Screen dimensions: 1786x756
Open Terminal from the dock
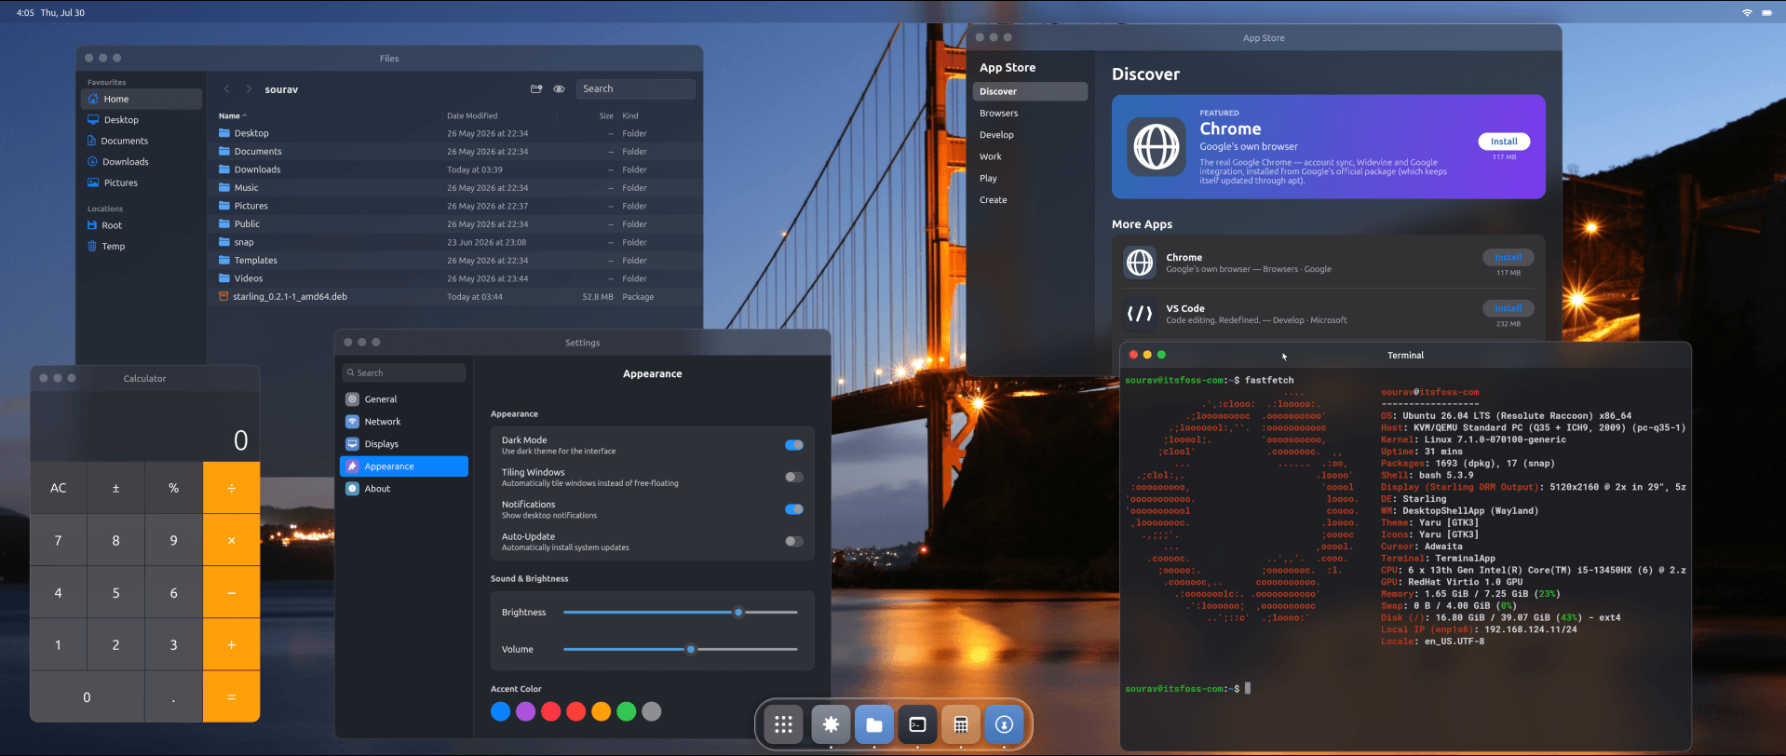917,724
